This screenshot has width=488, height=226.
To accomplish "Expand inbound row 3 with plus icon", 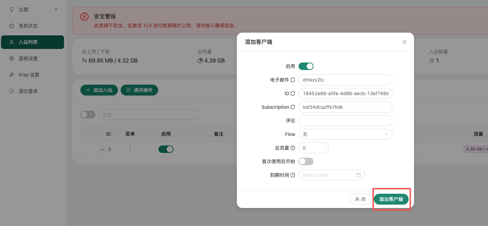I will point(102,150).
